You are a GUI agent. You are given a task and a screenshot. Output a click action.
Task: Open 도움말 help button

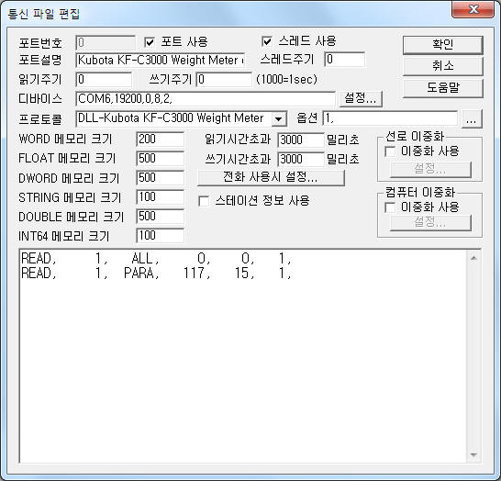pos(443,87)
